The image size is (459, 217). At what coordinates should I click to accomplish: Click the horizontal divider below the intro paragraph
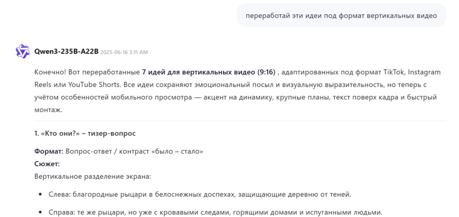click(240, 121)
